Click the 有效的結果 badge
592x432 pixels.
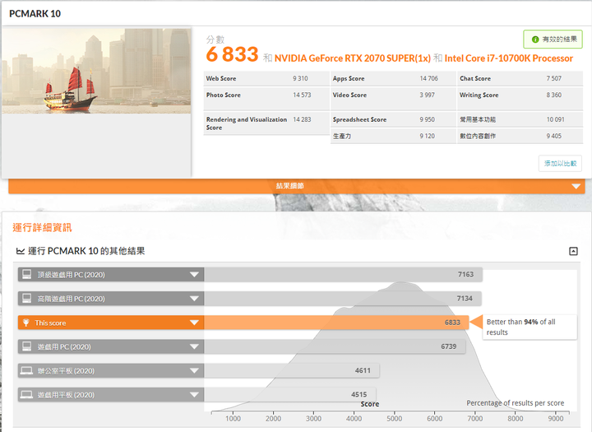tap(553, 39)
